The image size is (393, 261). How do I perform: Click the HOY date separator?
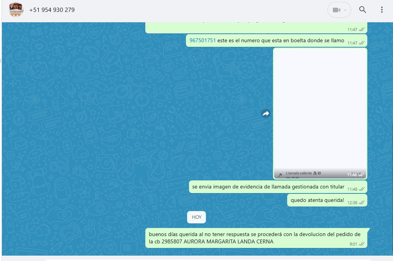(x=197, y=217)
